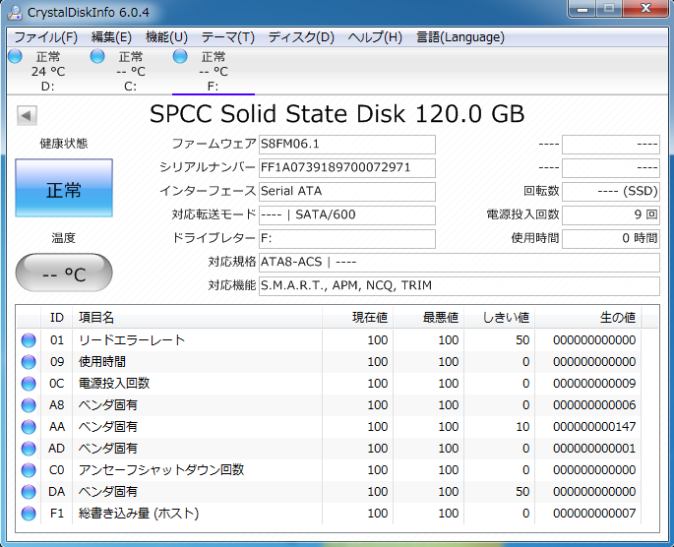Click status orb for attribute F1 row
The image size is (674, 547).
click(x=29, y=514)
